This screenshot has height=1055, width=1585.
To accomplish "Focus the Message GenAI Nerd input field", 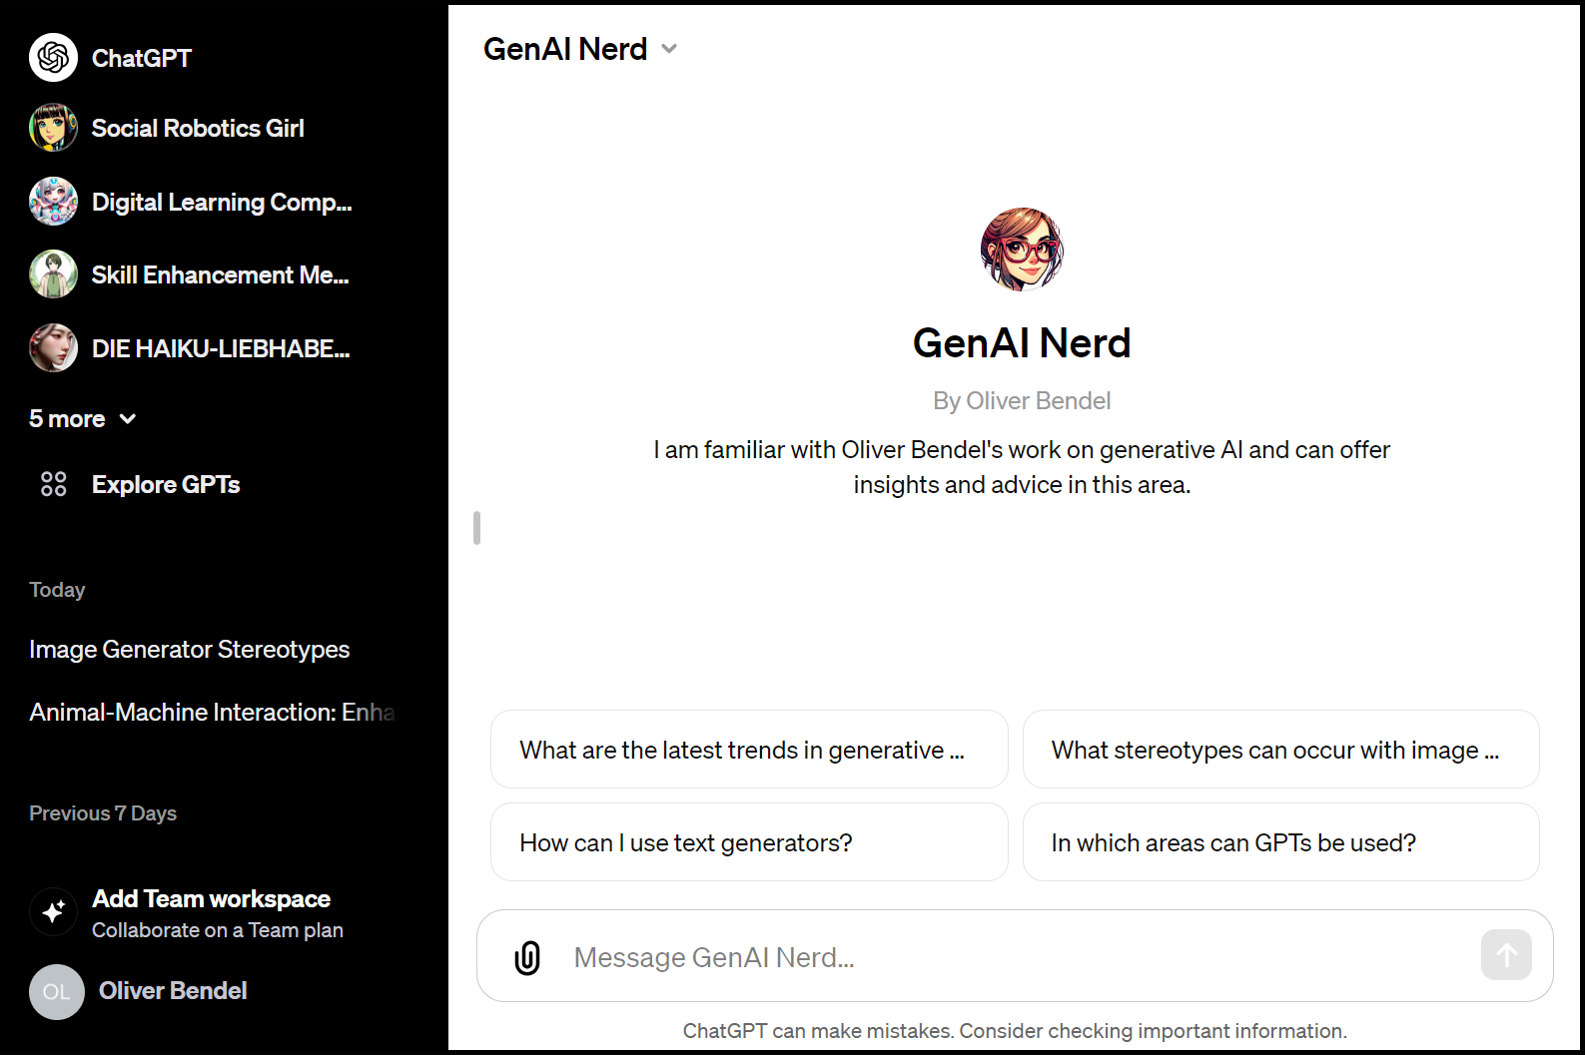I will (x=1015, y=956).
